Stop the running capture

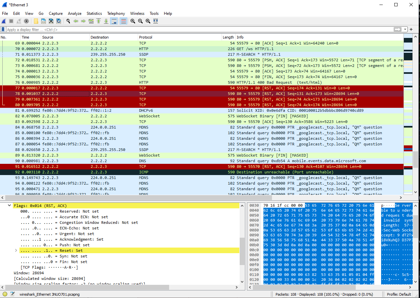pos(11,21)
